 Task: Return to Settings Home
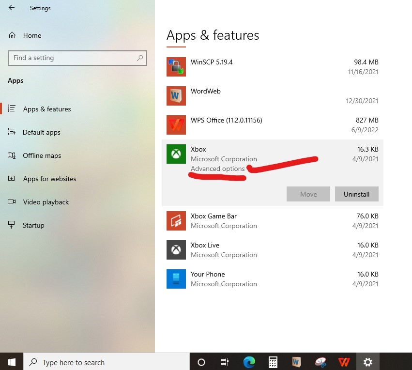point(32,35)
